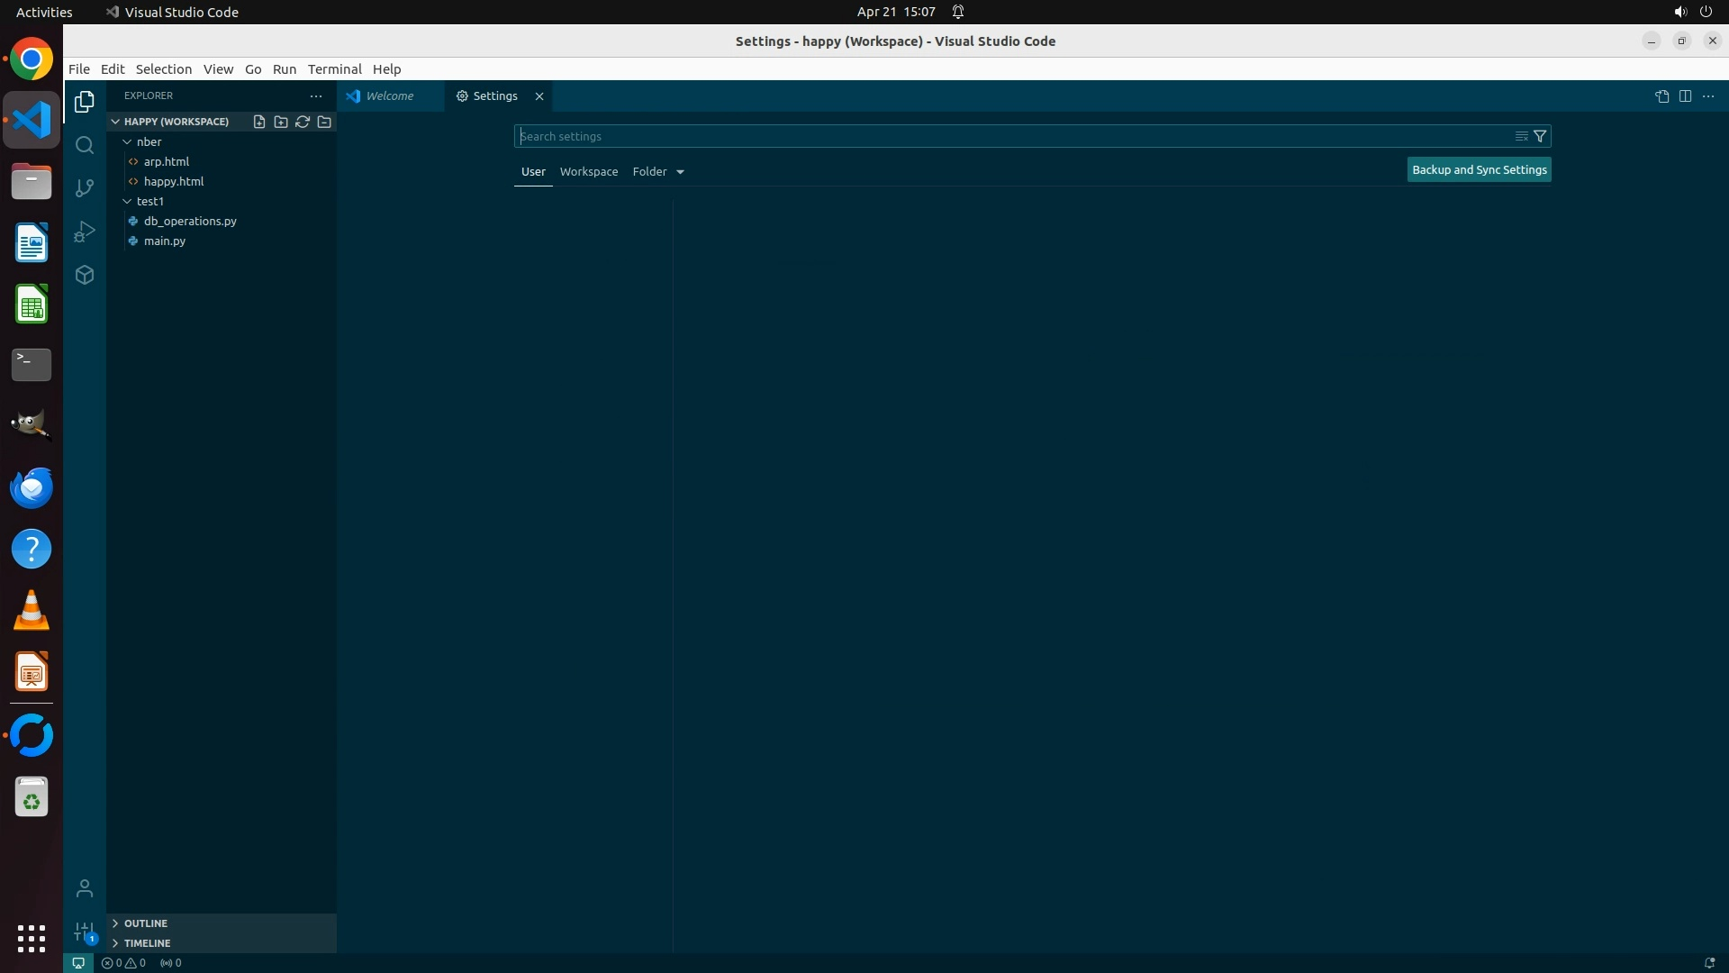
Task: Open Settings JSON file icon
Action: coord(1661,96)
